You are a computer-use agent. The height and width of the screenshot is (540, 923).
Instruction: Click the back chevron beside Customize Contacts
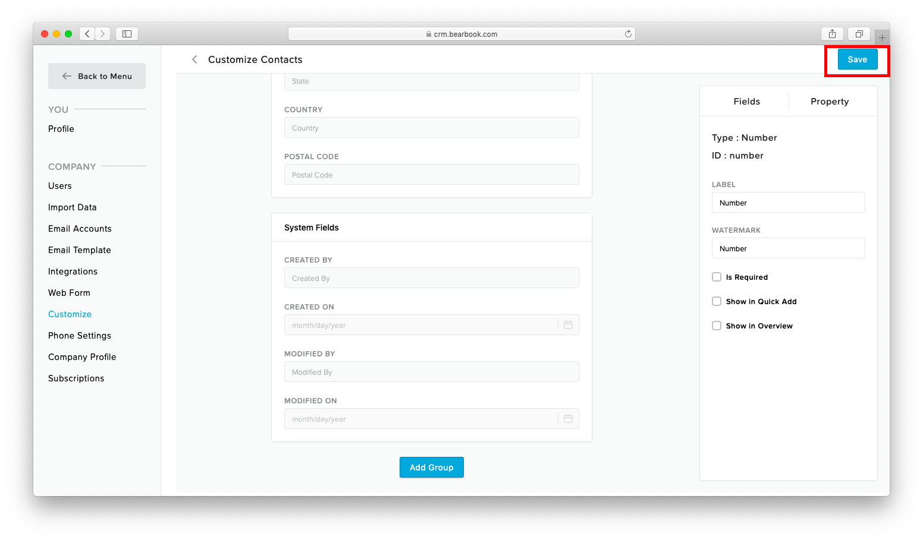pos(194,59)
